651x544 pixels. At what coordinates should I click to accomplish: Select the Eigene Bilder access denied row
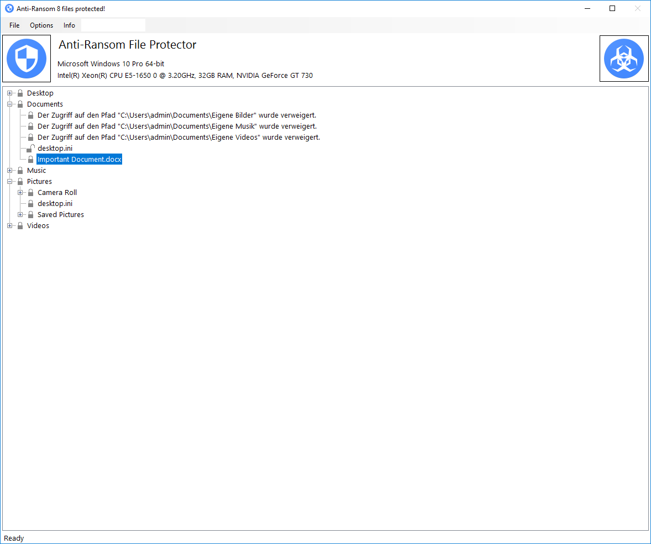177,115
